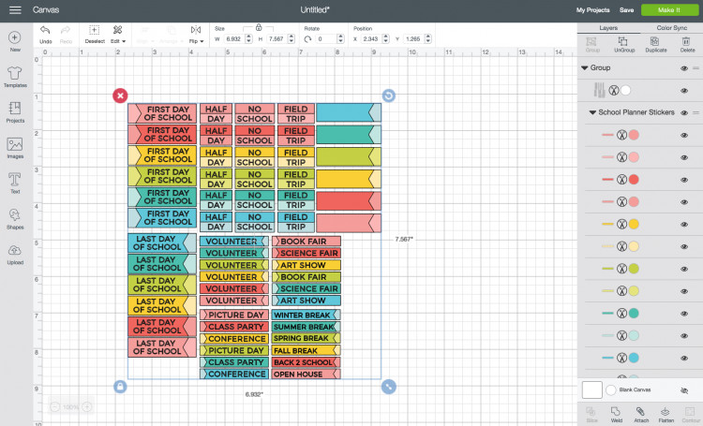Click resize handle on selection box
This screenshot has height=426, width=703.
pyautogui.click(x=389, y=387)
